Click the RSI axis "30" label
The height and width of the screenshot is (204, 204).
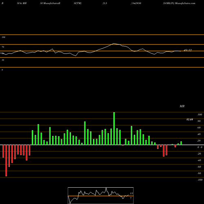pos(3,60)
